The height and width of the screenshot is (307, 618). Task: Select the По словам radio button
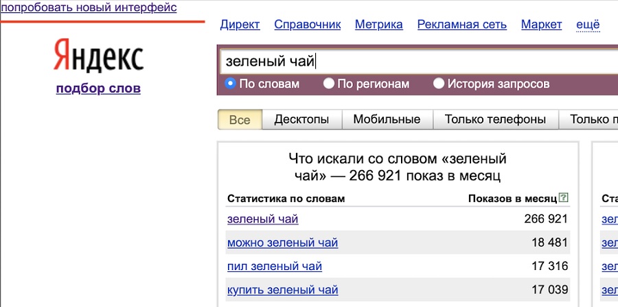[x=230, y=84]
